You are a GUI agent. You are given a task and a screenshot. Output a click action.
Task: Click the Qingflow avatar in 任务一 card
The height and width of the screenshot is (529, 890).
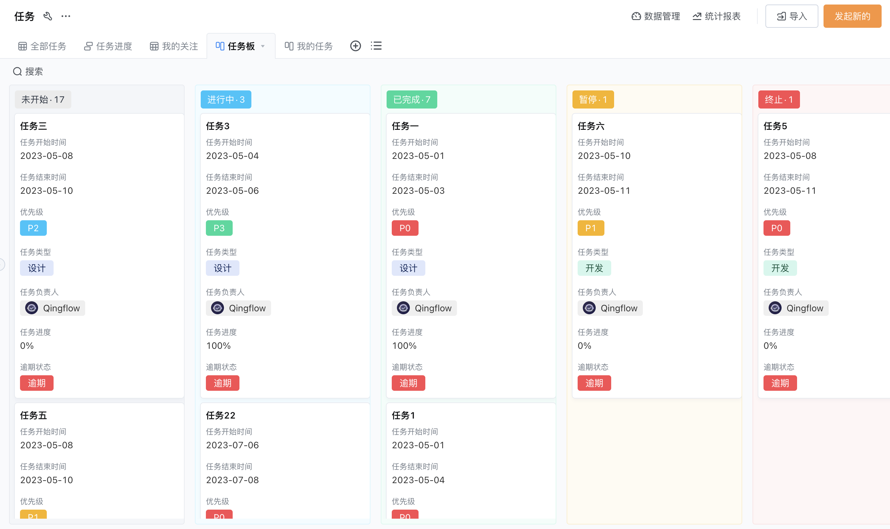click(403, 308)
